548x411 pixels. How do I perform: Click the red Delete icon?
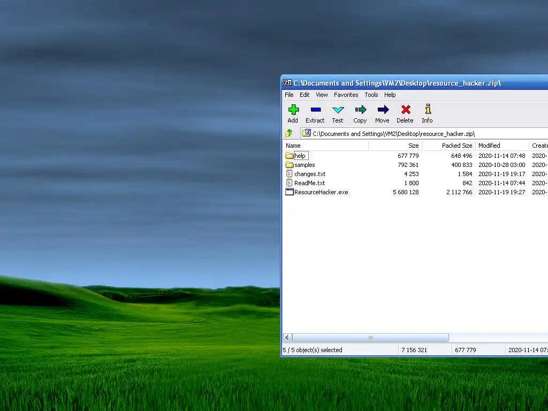406,110
